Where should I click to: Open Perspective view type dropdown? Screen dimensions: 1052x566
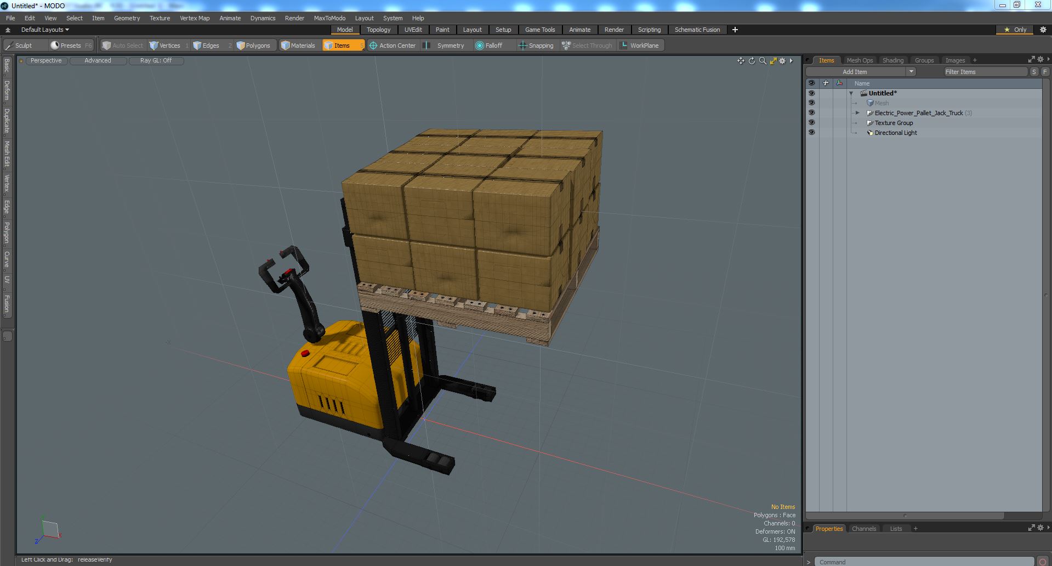coord(46,61)
